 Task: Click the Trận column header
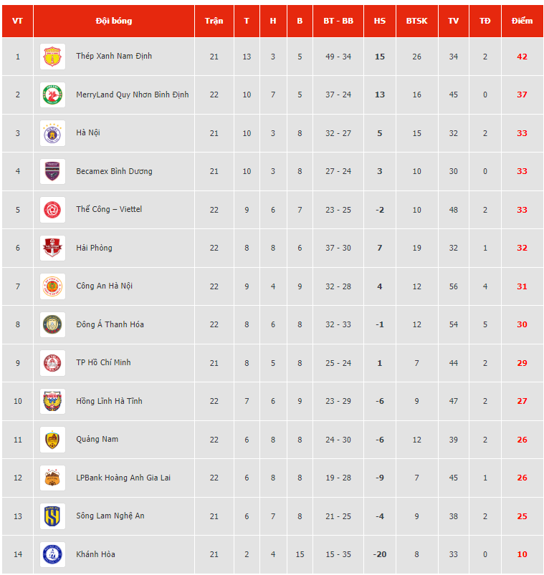214,21
